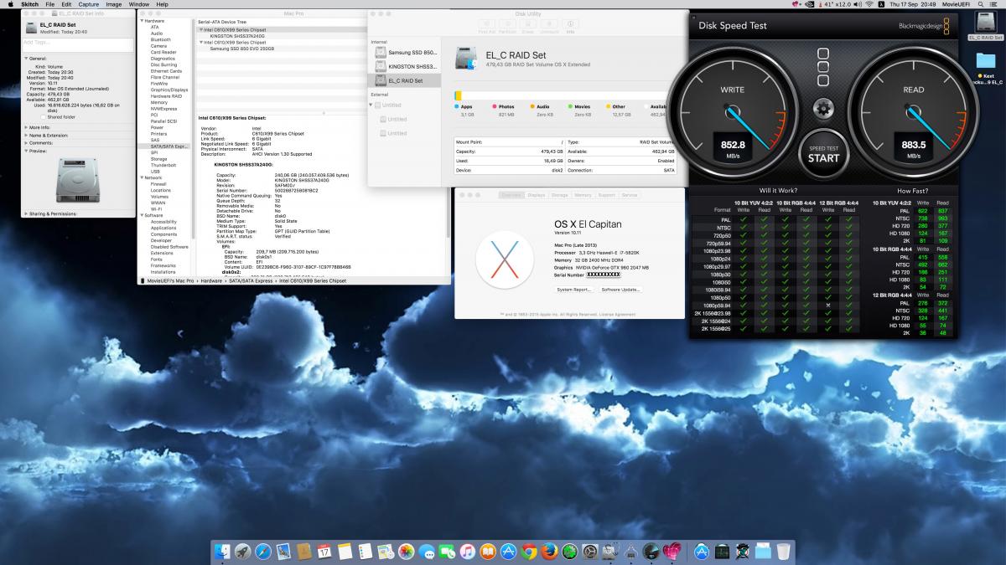Collapse Network category in System Report sidebar
1006x565 pixels.
[x=143, y=177]
